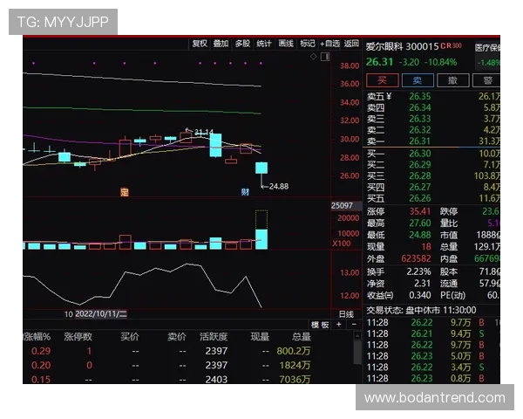
Task: Add stock with +自选 button
Action: pos(329,43)
